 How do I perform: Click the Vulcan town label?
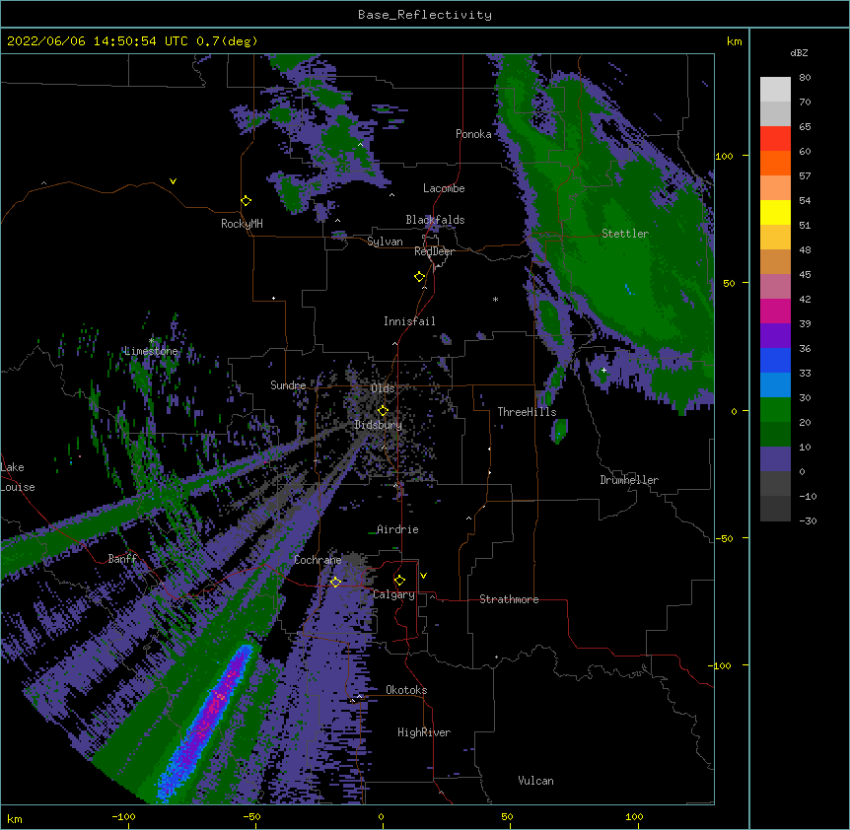click(535, 781)
